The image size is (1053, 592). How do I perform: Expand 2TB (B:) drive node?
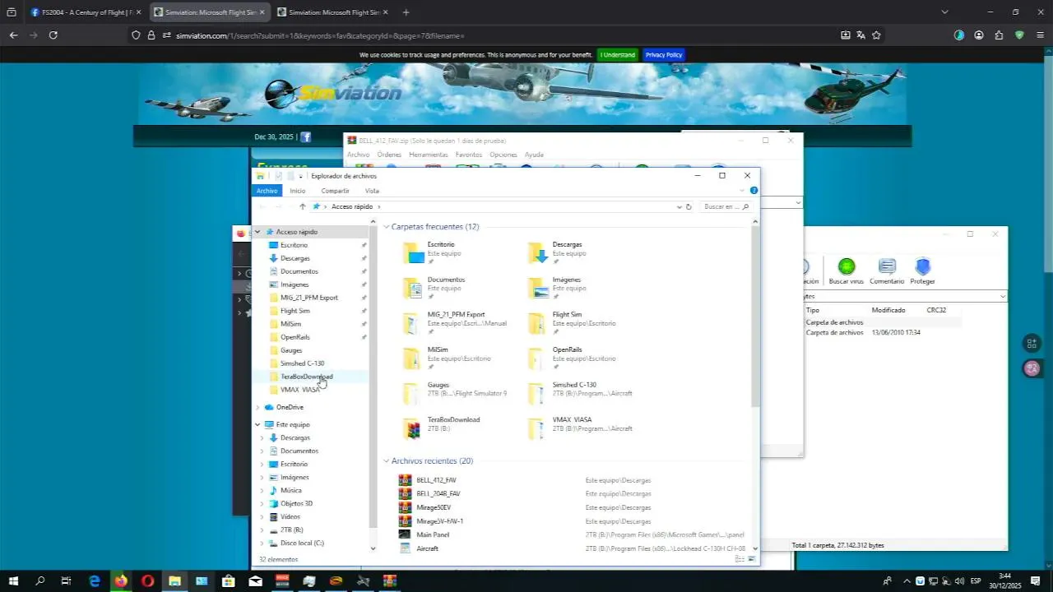(262, 530)
